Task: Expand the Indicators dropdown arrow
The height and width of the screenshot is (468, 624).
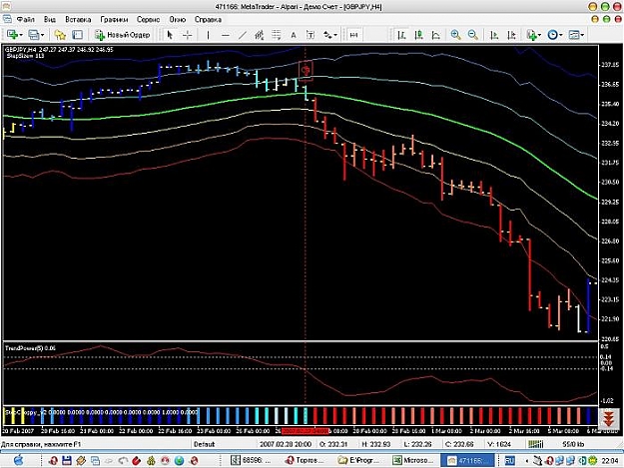Action: pyautogui.click(x=539, y=35)
